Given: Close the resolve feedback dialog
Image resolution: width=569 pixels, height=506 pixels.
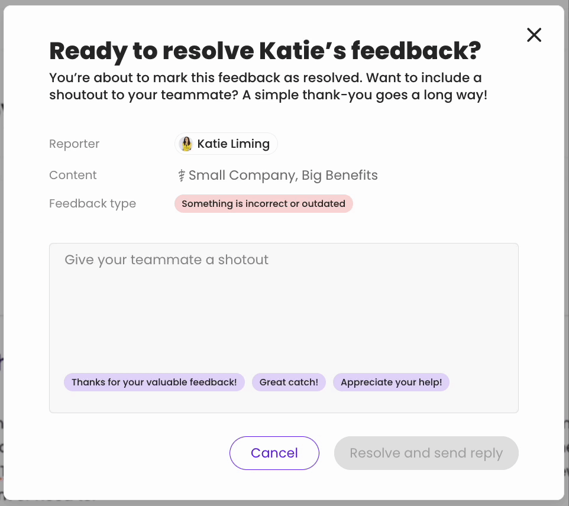Looking at the screenshot, I should pos(534,35).
